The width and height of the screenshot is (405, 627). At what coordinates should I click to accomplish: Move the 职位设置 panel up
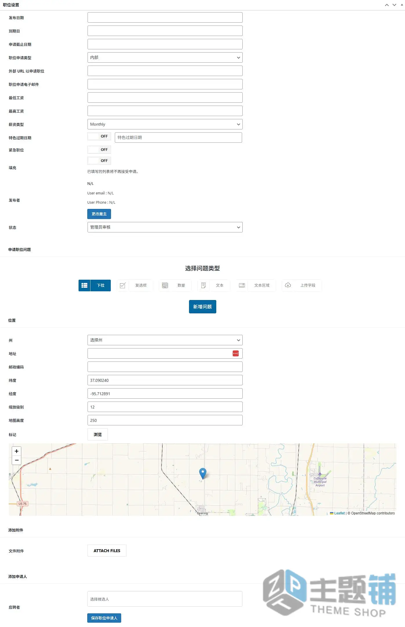[387, 5]
